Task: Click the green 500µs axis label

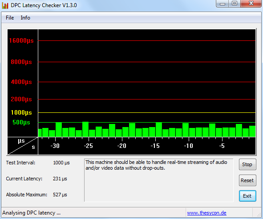Action: 21,122
